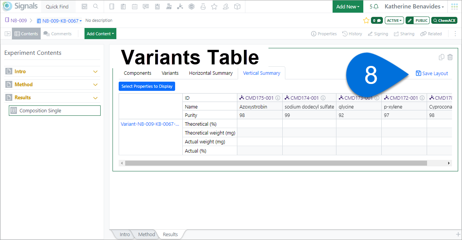The height and width of the screenshot is (240, 462).
Task: Open History panel
Action: tap(352, 34)
